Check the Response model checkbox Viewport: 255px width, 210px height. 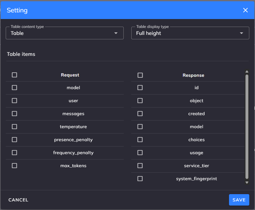[140, 127]
